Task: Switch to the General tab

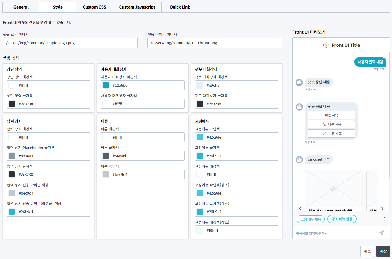Action: point(21,7)
